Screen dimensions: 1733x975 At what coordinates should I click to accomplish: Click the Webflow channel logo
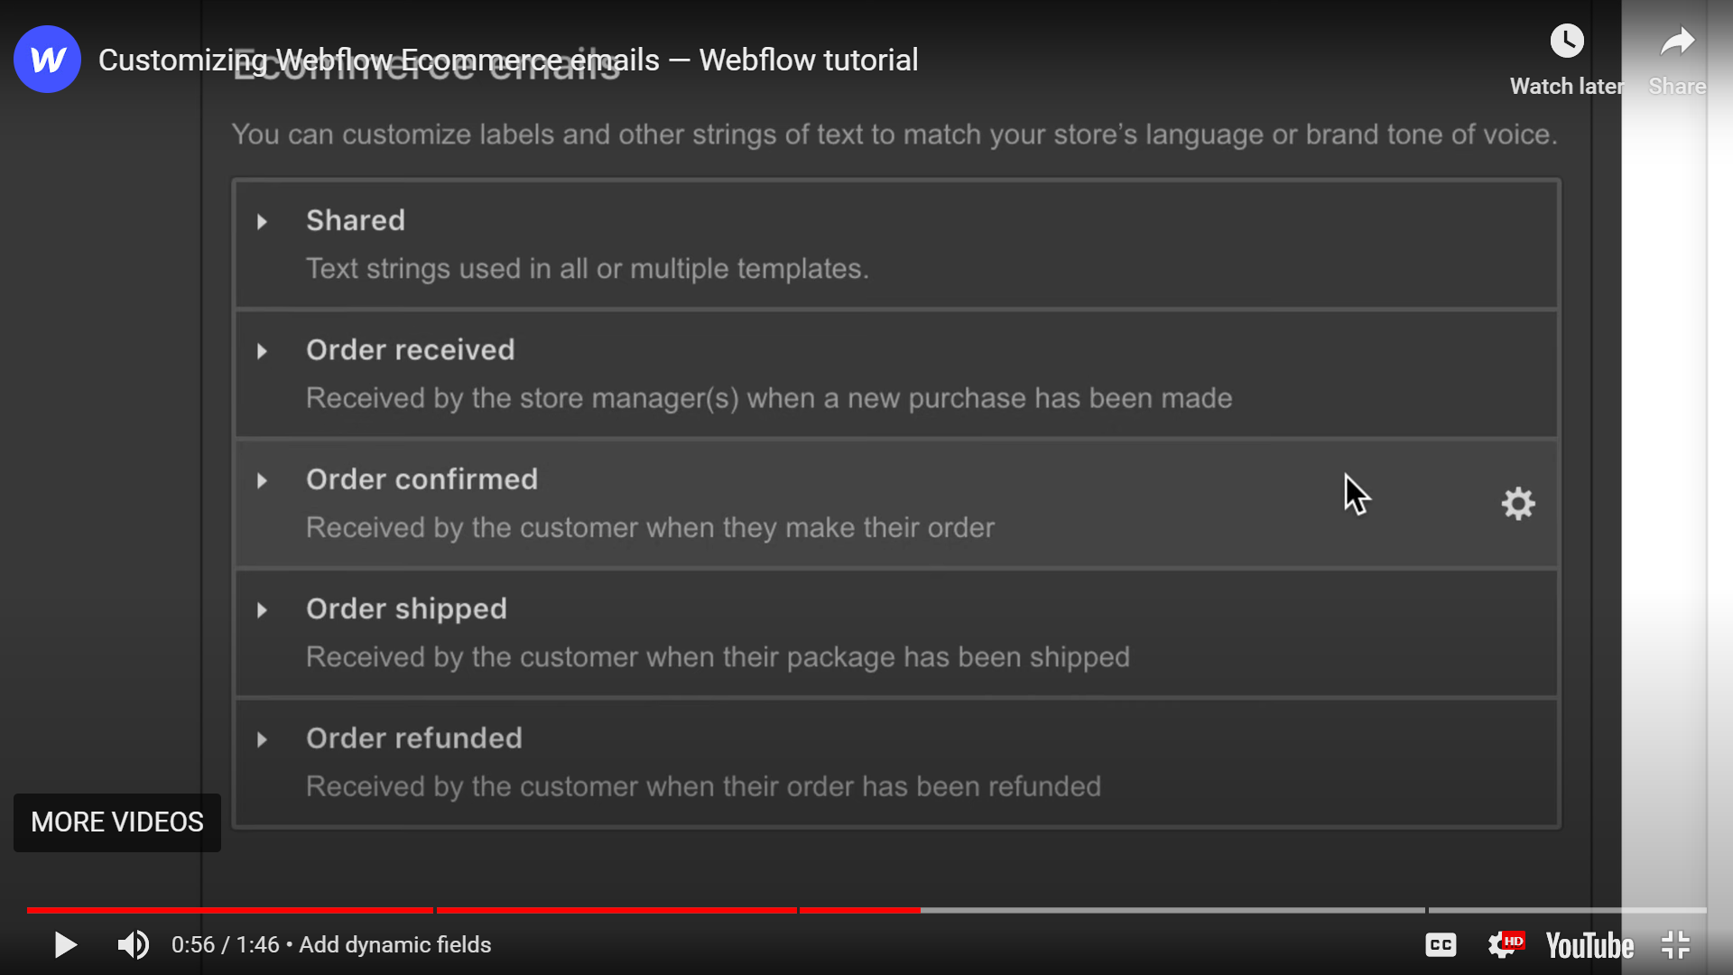(x=48, y=60)
